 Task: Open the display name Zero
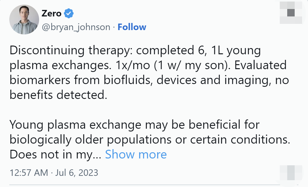[51, 13]
